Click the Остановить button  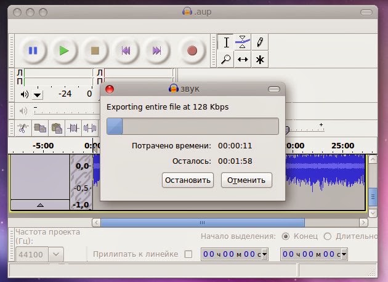(188, 180)
